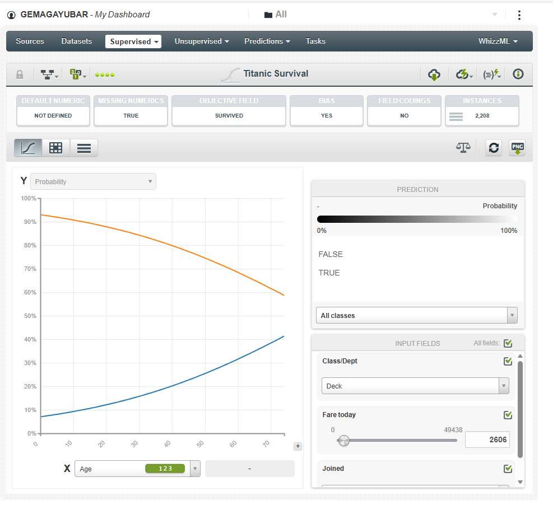Go to the Datasets section
This screenshot has height=505, width=553.
point(77,41)
